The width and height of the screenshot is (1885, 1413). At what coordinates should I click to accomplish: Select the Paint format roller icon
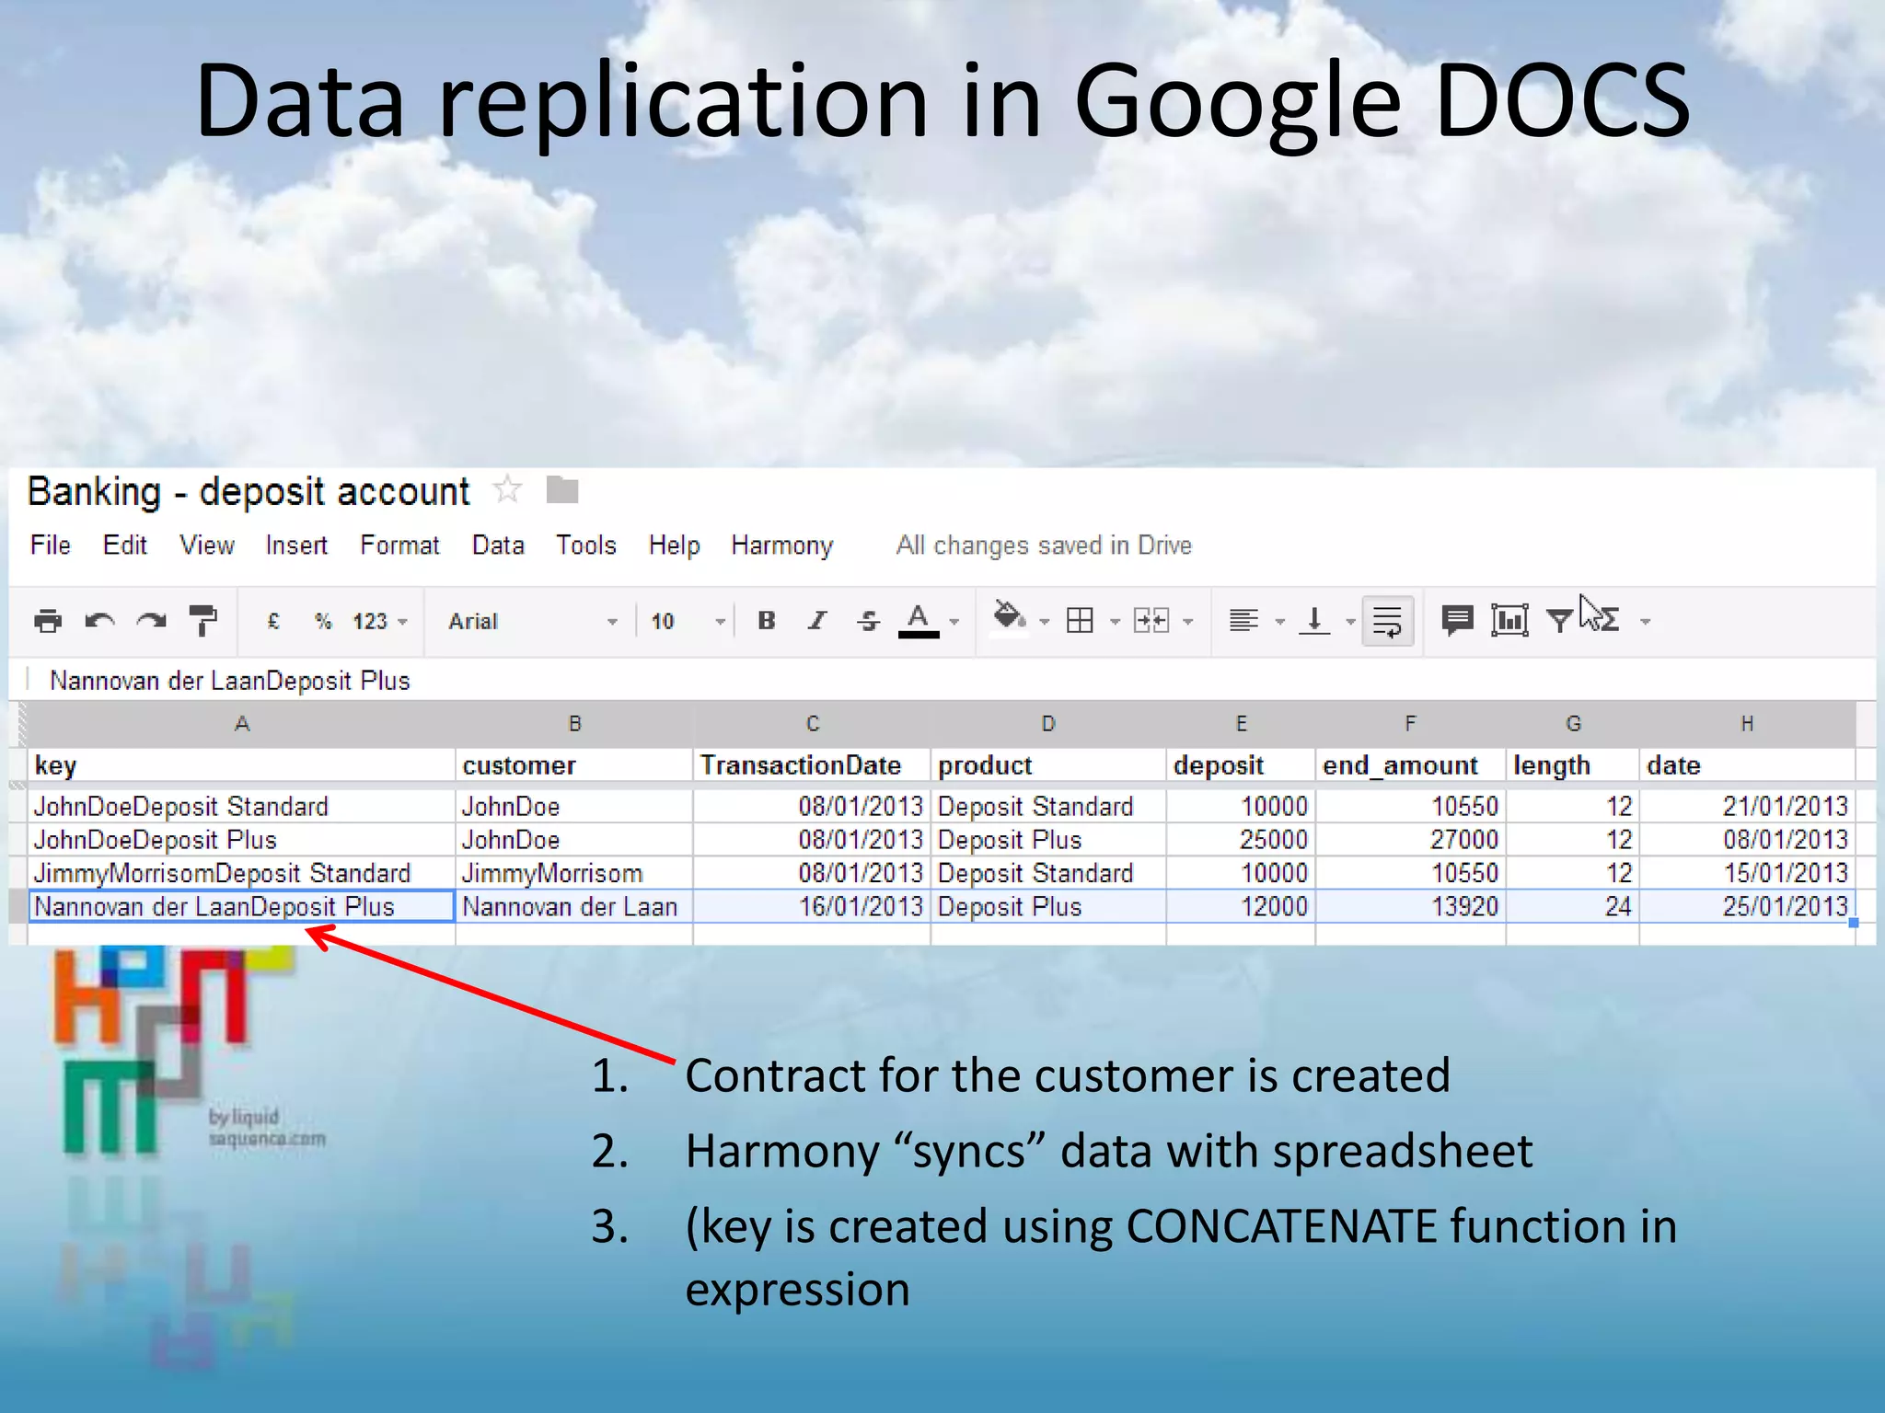[x=202, y=621]
